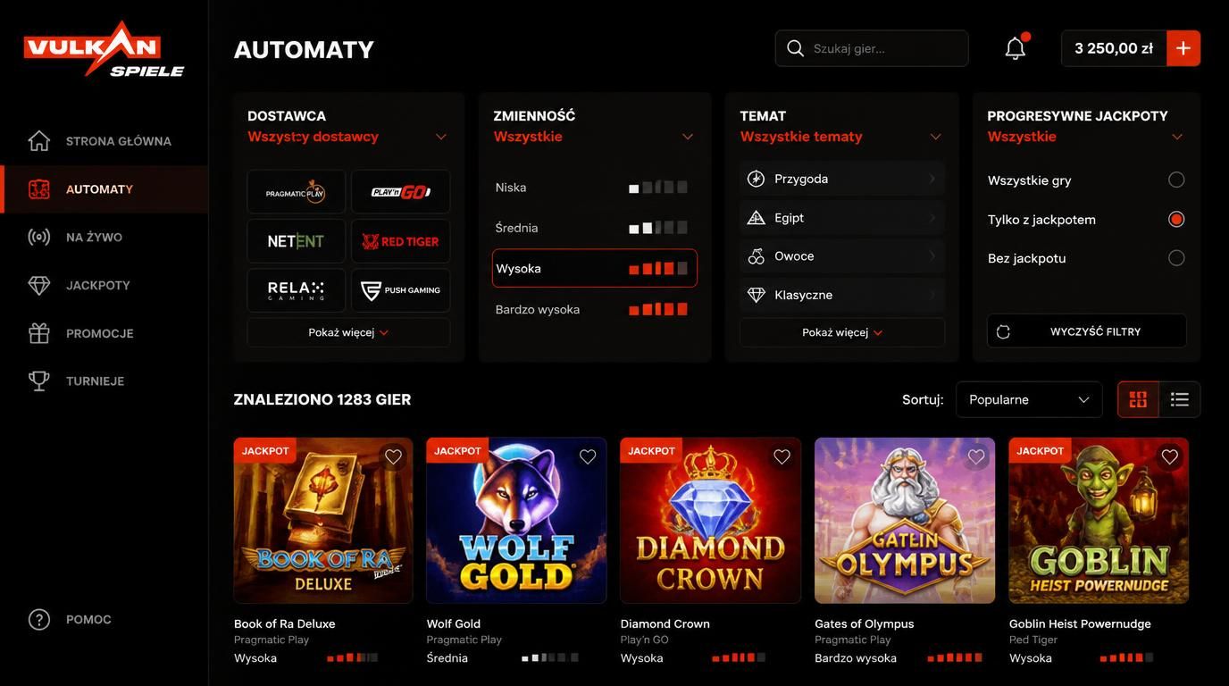Show more themes with Pokaż więcej
This screenshot has width=1229, height=686.
pyautogui.click(x=842, y=332)
